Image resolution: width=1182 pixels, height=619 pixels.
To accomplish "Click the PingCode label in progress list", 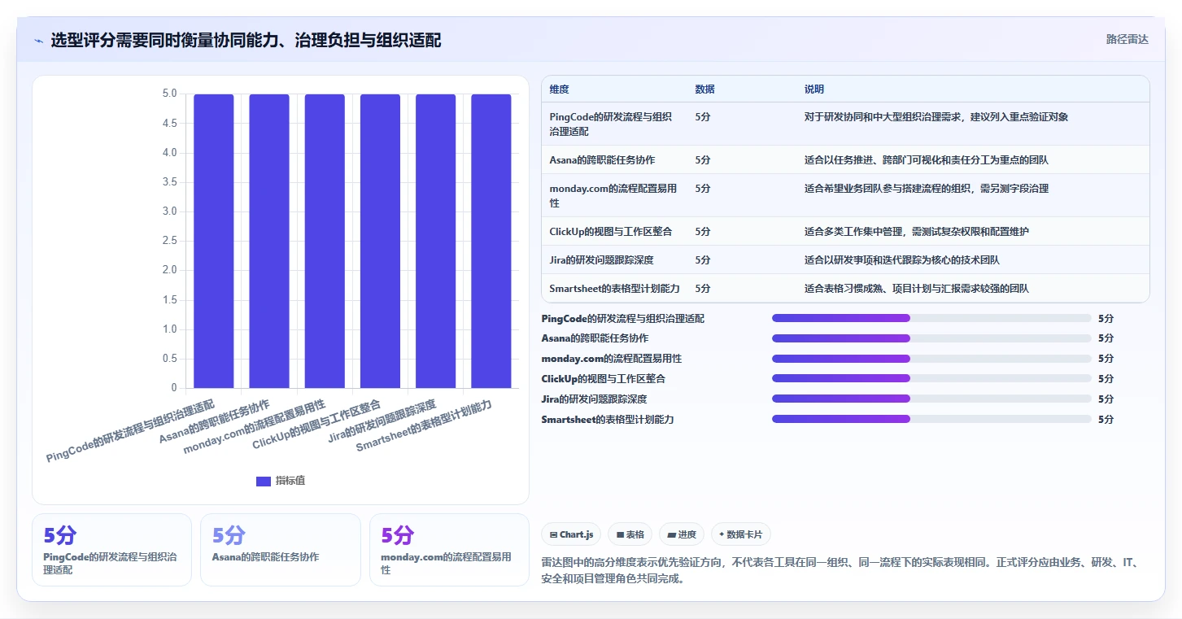I will tap(623, 318).
